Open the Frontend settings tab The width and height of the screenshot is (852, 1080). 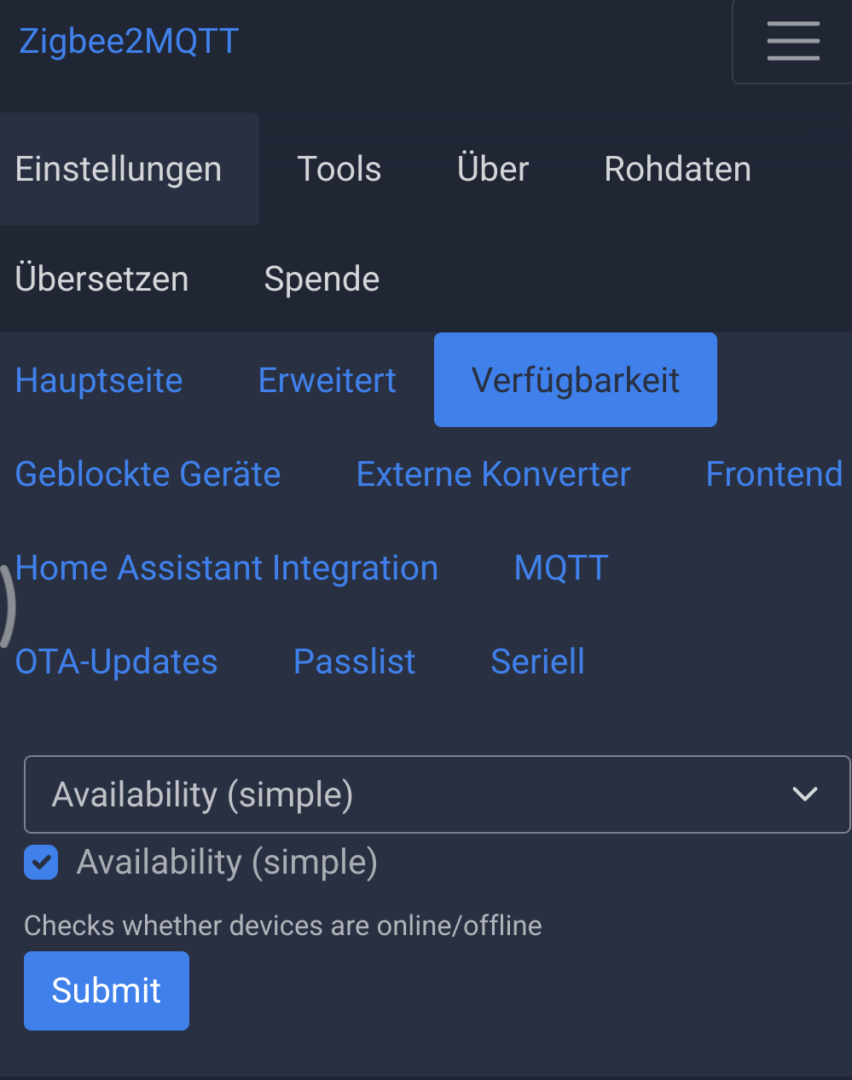[x=774, y=474]
